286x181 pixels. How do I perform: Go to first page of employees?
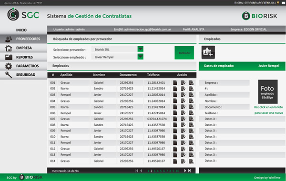click(137, 171)
